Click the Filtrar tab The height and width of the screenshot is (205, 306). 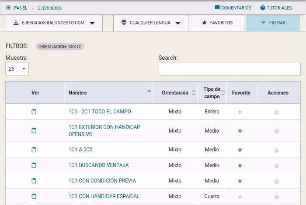[x=273, y=23]
